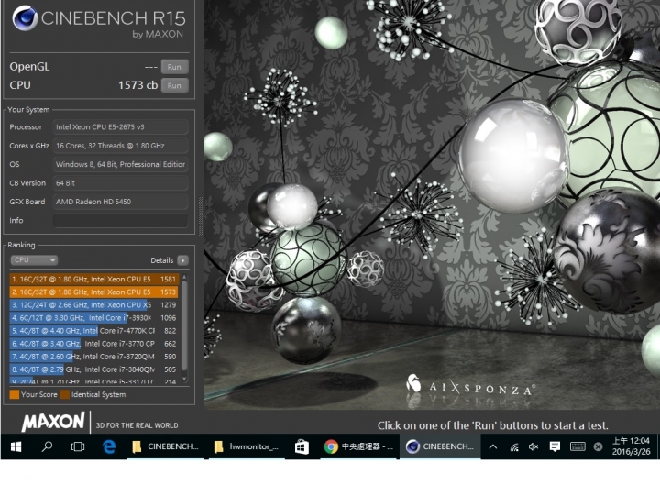This screenshot has height=495, width=660.
Task: Select ranking entry 7 Core i7-3720QM
Action: point(94,357)
